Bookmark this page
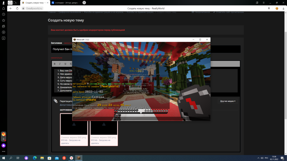The height and width of the screenshot is (161, 287). (x=269, y=8)
